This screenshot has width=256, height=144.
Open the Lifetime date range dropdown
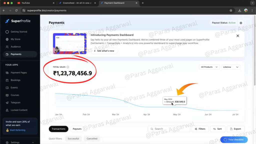coord(230,67)
